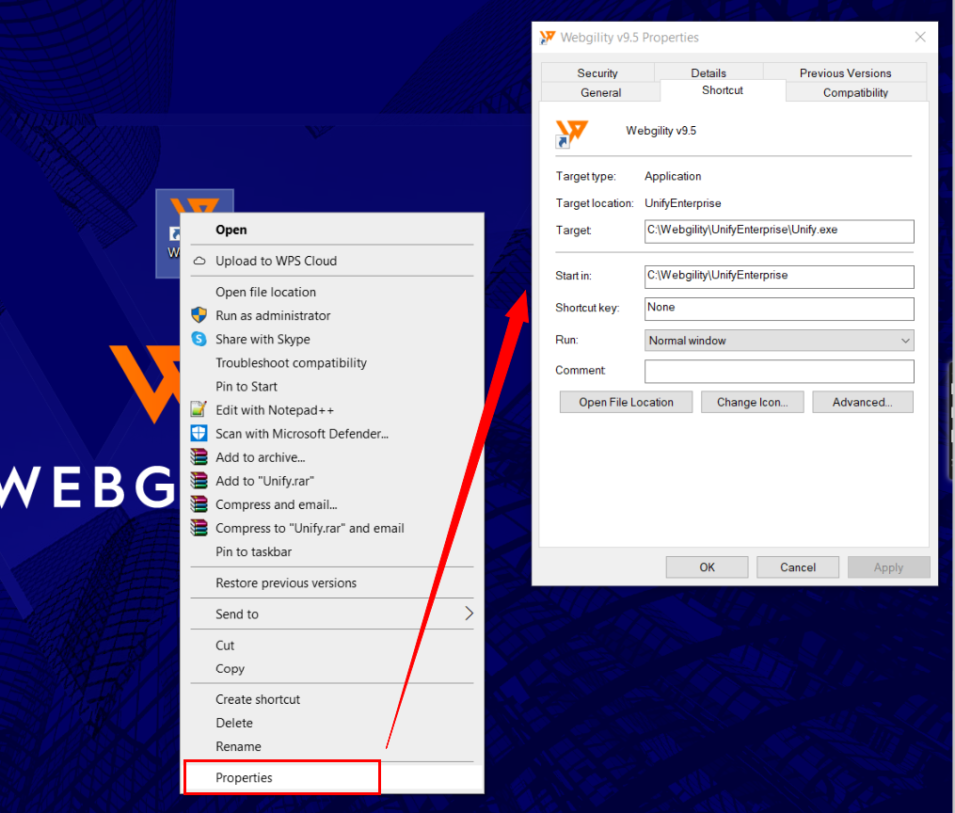The height and width of the screenshot is (813, 955).
Task: Expand the Send to submenu arrow
Action: [x=469, y=614]
